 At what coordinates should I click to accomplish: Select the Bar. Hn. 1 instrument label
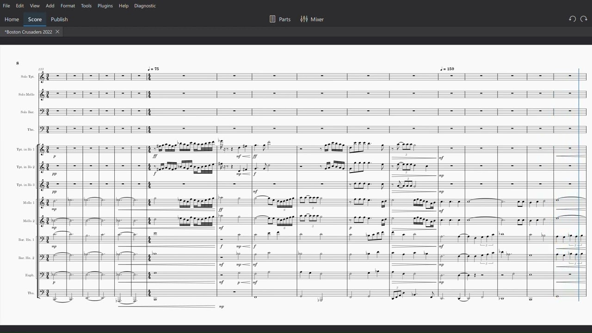pyautogui.click(x=26, y=239)
